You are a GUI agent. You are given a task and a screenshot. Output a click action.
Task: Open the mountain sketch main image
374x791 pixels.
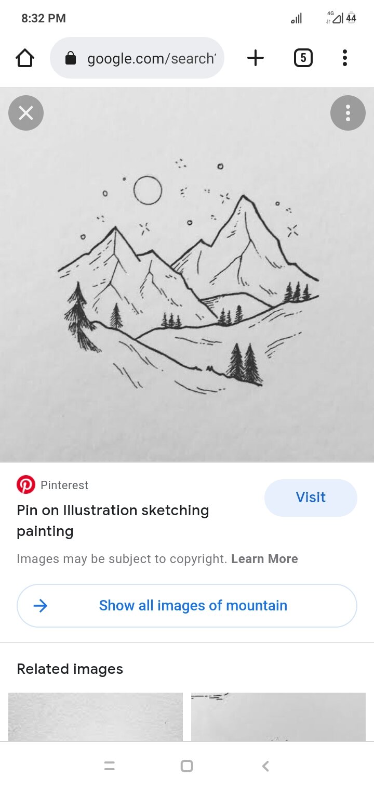187,274
